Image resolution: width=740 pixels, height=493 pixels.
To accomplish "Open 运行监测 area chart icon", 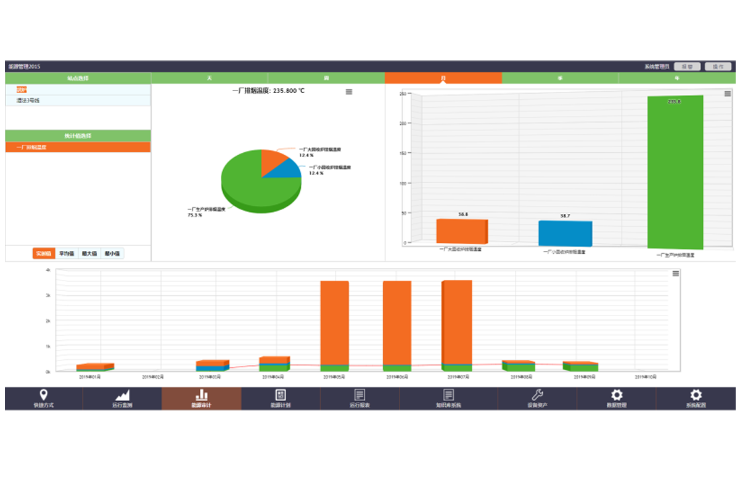I will (122, 395).
